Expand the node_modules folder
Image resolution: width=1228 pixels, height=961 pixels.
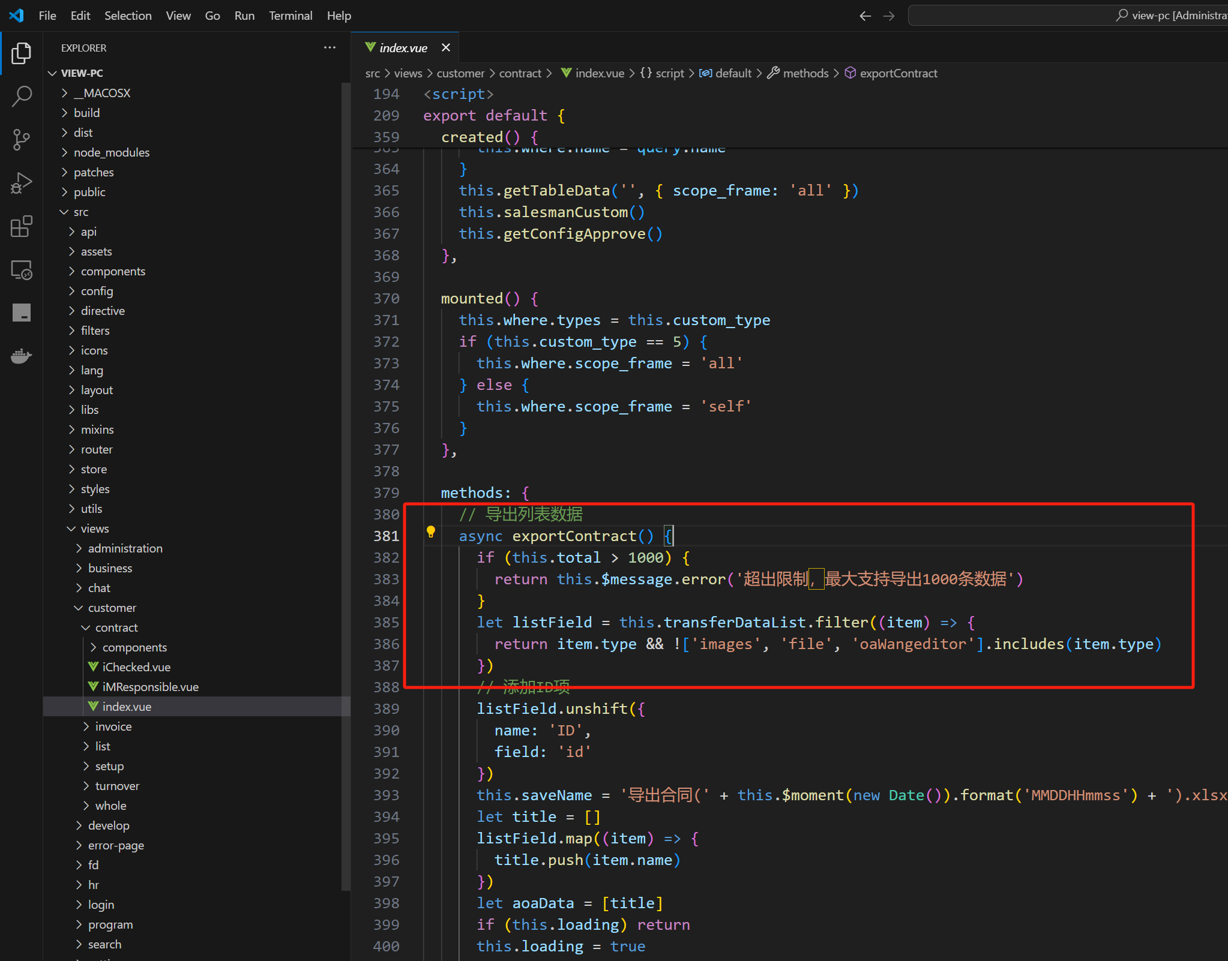coord(197,152)
